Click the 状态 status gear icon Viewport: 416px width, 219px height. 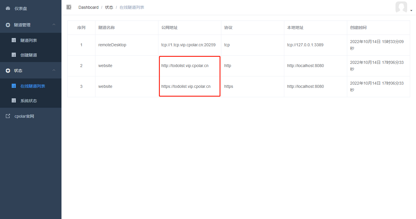pos(8,70)
